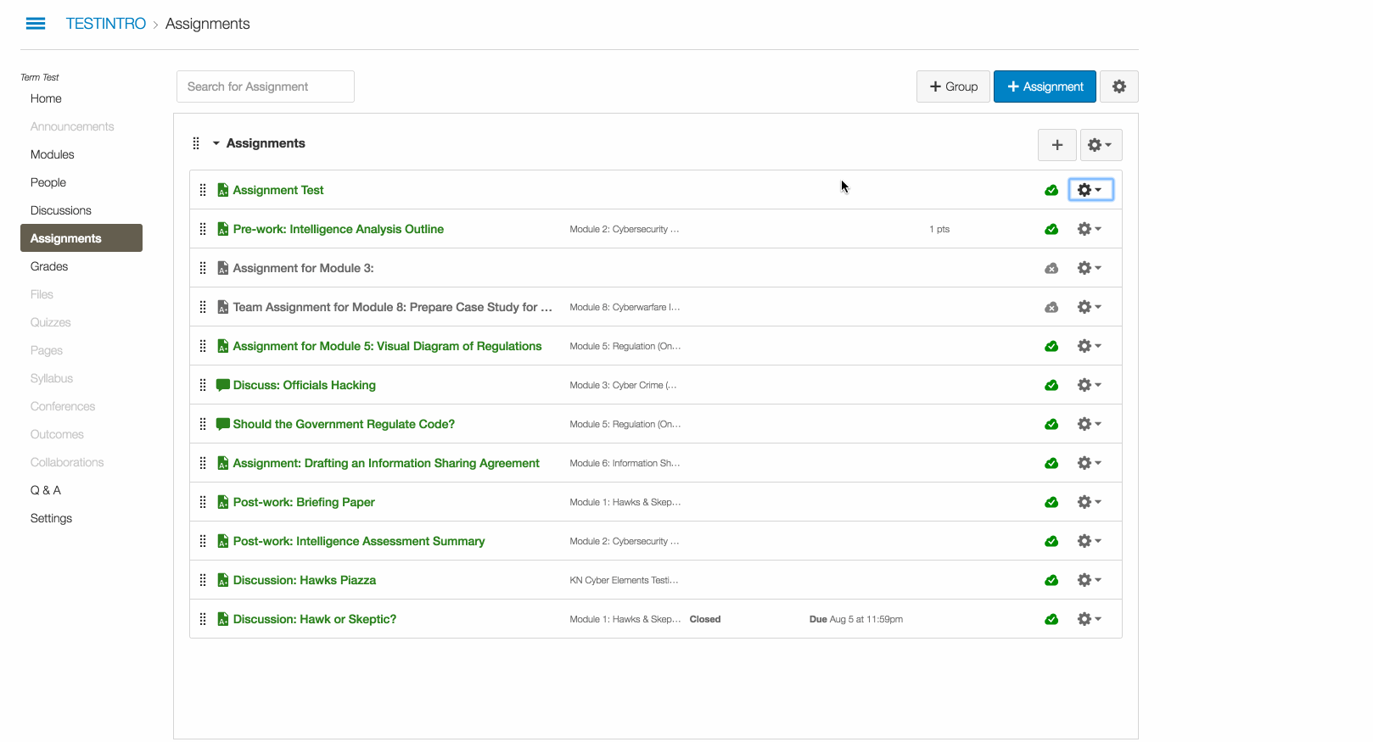Go to Grades in course navigation
Image resolution: width=1373 pixels, height=742 pixels.
pyautogui.click(x=49, y=266)
